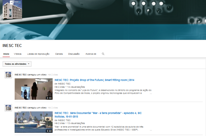Open the Acerca de tab
Image resolution: width=206 pixels, height=136 pixels.
[x=91, y=54]
